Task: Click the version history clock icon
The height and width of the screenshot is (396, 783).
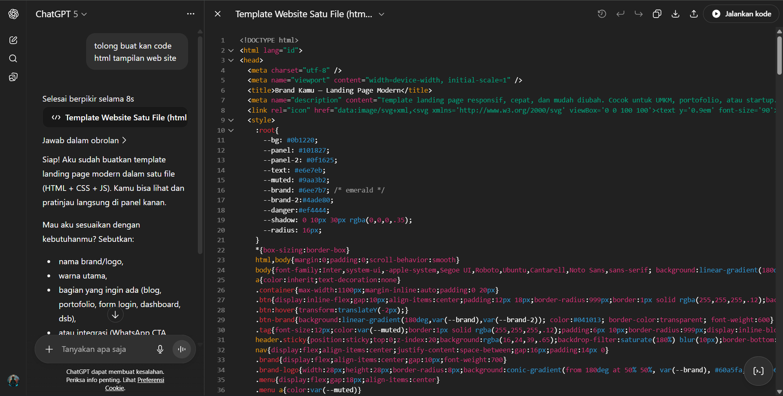Action: 602,14
